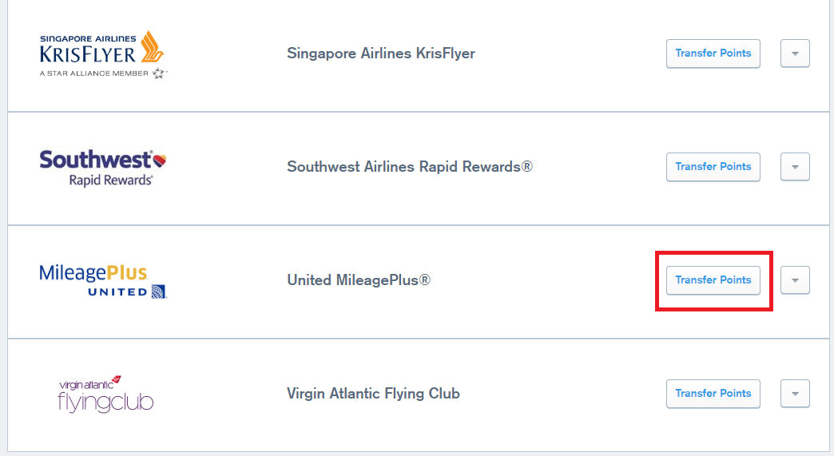Open the Virgin Atlantic Flying Club dropdown arrow
This screenshot has height=456, width=834.
coord(795,394)
